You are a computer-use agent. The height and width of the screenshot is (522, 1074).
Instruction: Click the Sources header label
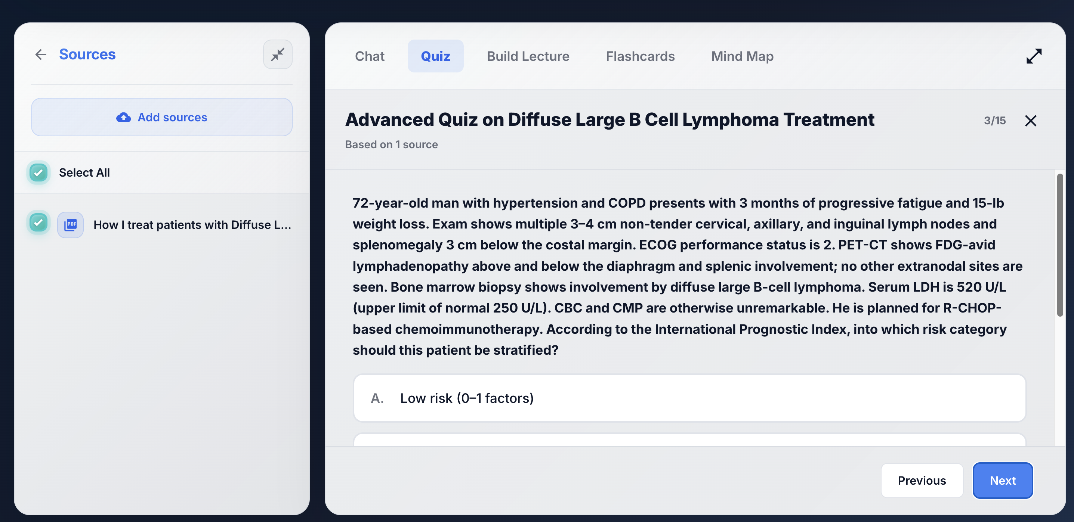click(87, 54)
